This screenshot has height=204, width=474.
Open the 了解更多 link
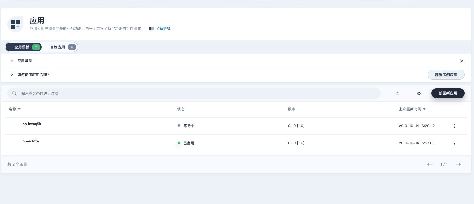[x=163, y=29]
